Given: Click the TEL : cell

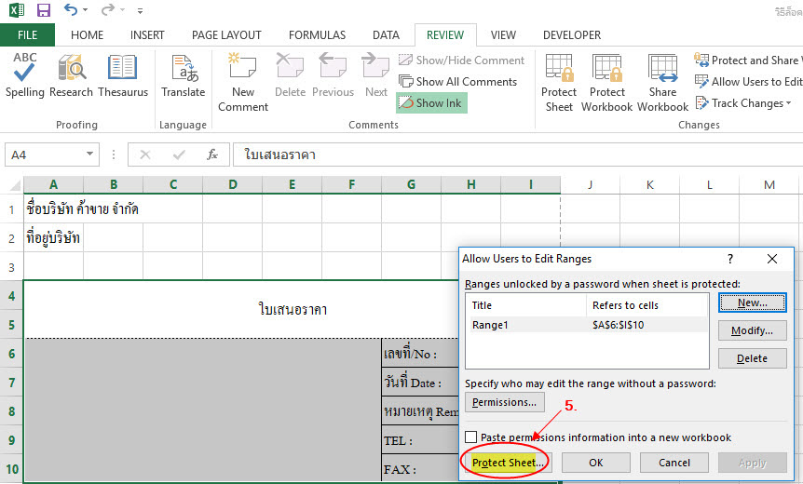Looking at the screenshot, I should click(x=420, y=440).
